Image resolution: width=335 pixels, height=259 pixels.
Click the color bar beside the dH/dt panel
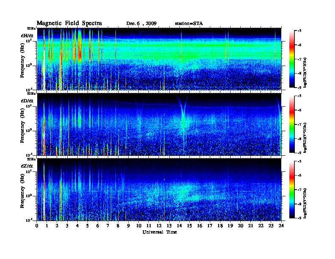[x=292, y=59]
